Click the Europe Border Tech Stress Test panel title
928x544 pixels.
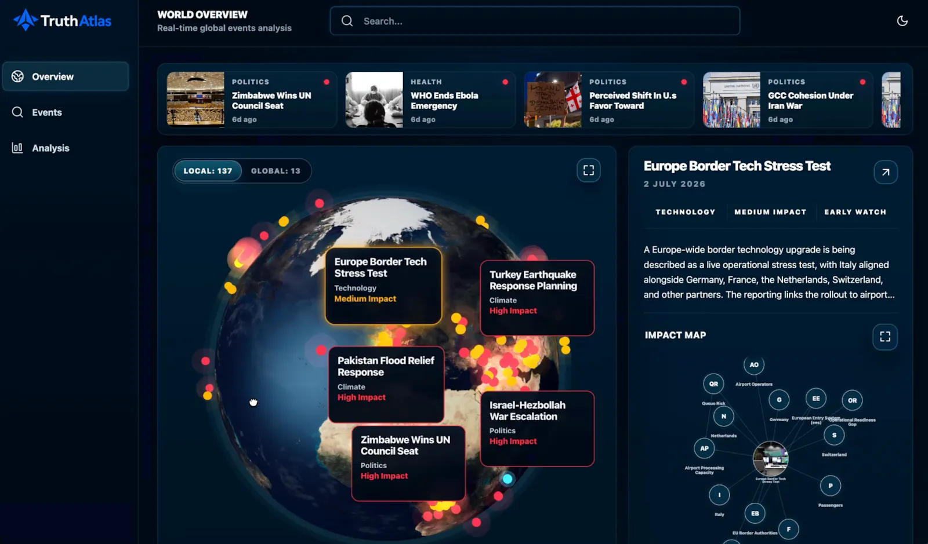point(737,166)
